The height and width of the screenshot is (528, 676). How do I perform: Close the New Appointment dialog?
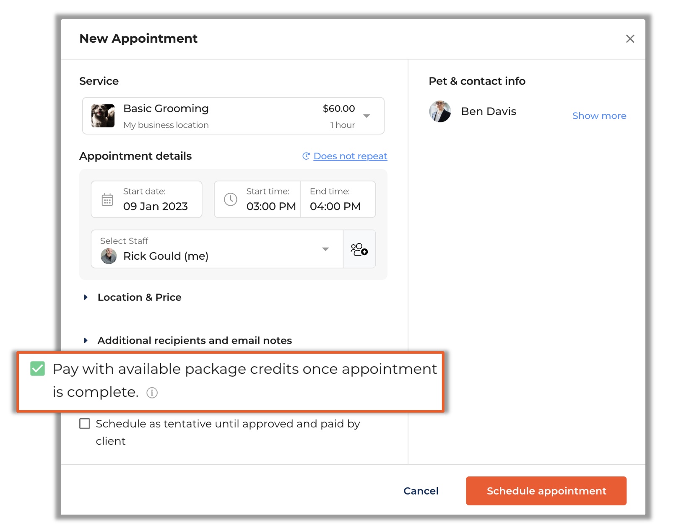click(x=630, y=39)
